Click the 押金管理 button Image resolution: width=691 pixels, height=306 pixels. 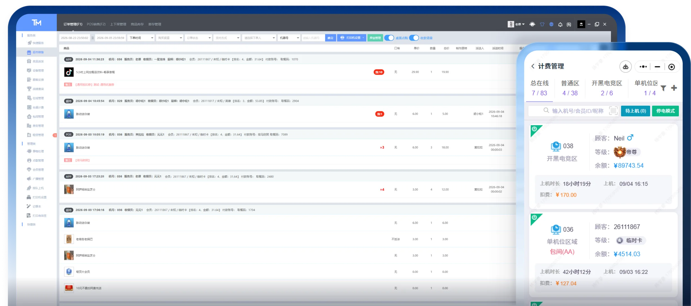(375, 38)
